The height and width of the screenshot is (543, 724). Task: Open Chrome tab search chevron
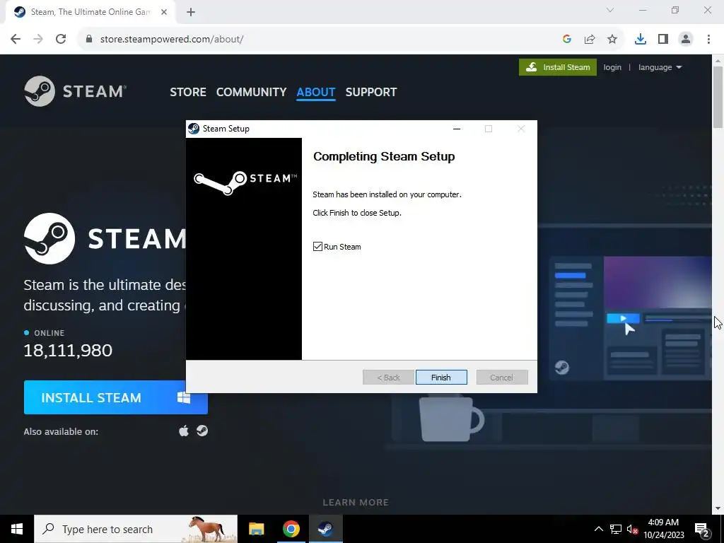click(610, 10)
